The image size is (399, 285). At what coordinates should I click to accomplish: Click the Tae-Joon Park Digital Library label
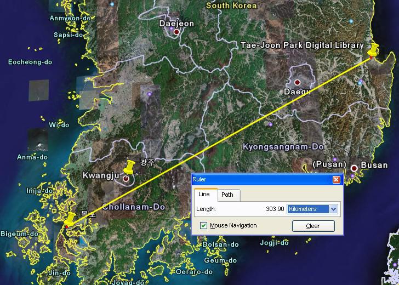(302, 45)
